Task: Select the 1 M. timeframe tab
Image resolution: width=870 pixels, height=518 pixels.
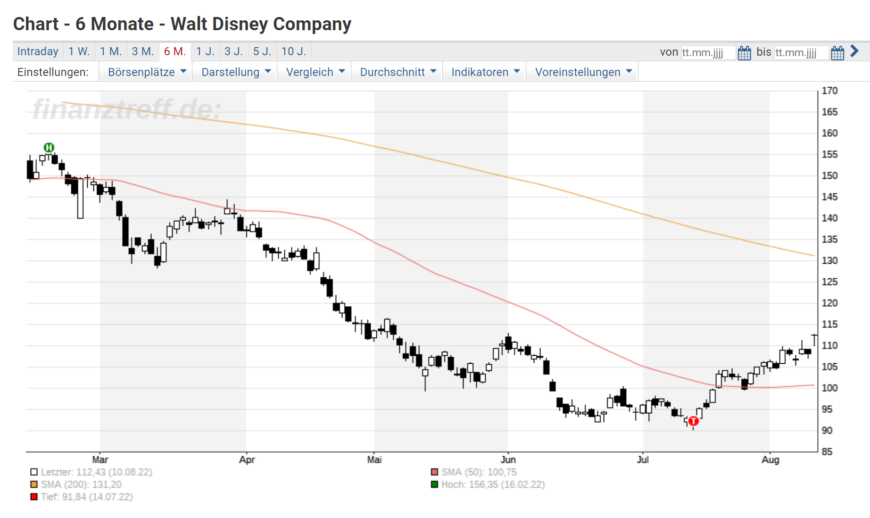Action: pos(111,51)
